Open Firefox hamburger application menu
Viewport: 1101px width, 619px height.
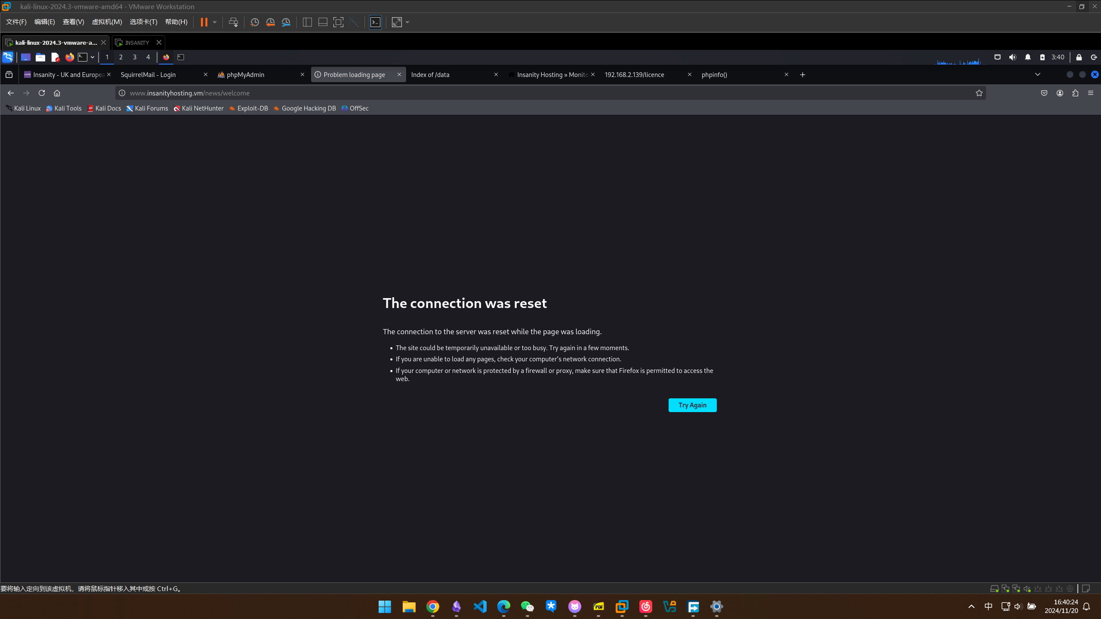[1091, 93]
